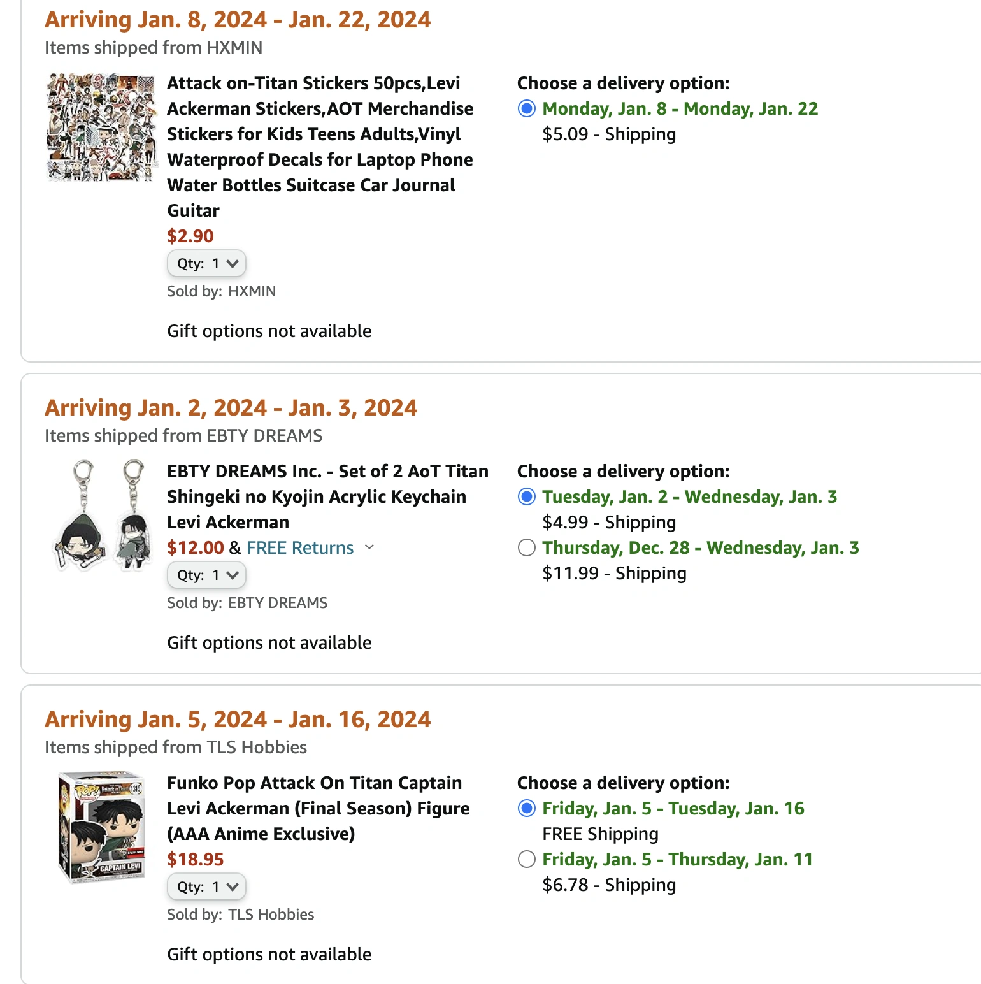This screenshot has height=984, width=981.
Task: Choose Friday Jan. 5 – Jan. 11 $6.78 shipping
Action: click(x=527, y=860)
